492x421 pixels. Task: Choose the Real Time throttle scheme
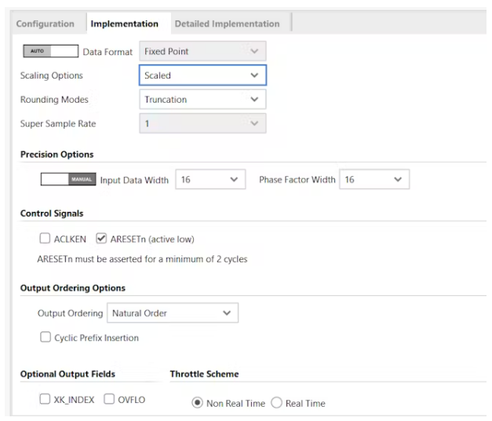(276, 403)
